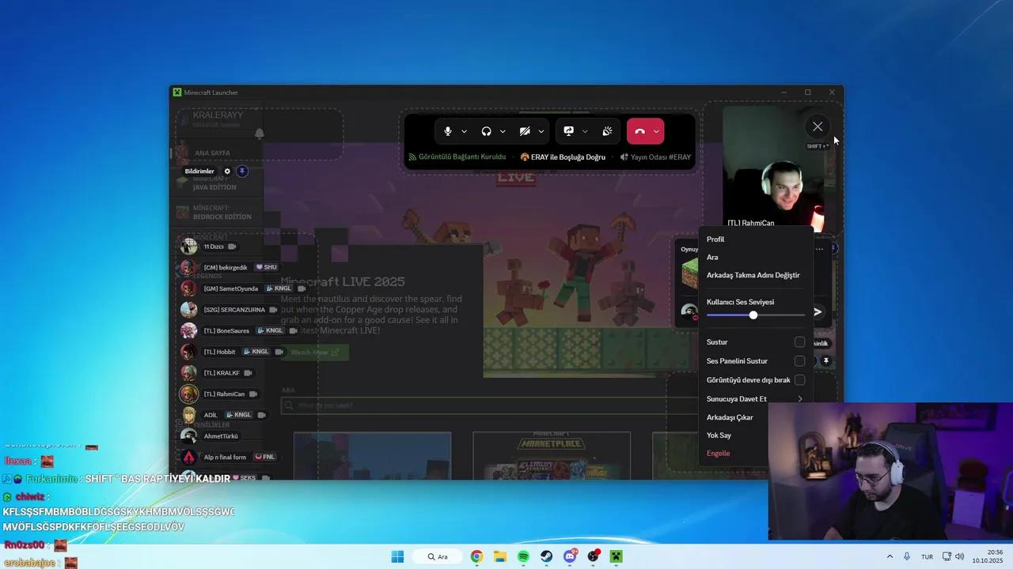Click the Kullanıcı Ses Seviyesi slider handle
This screenshot has width=1013, height=569.
point(753,315)
